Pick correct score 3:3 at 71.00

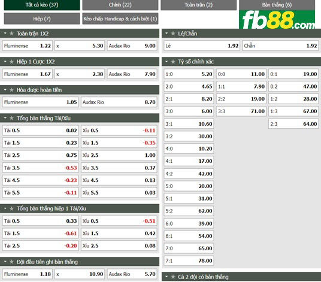[241, 111]
